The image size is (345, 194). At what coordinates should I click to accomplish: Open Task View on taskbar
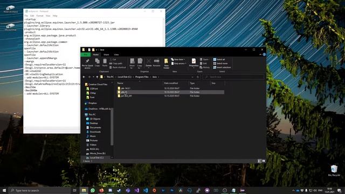74,190
